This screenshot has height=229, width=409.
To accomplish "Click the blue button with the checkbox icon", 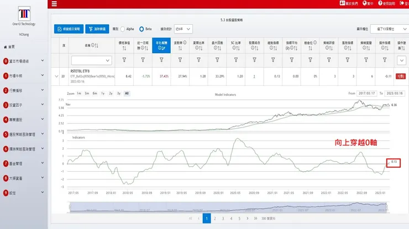I will click(69, 29).
